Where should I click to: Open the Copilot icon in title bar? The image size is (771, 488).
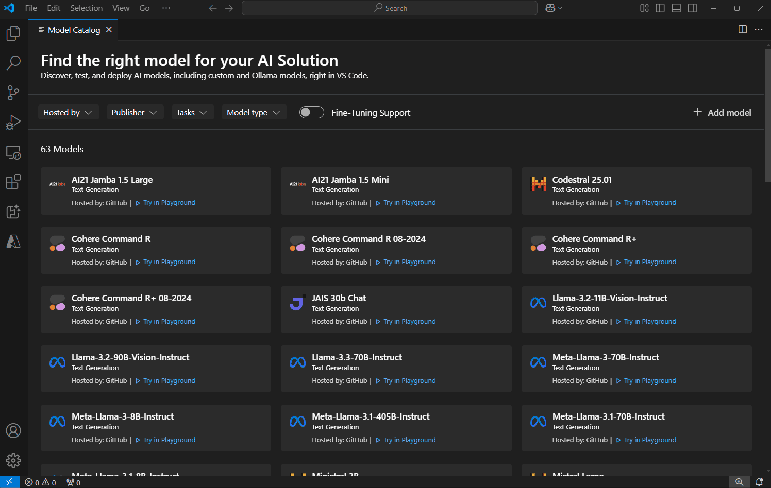pyautogui.click(x=550, y=8)
